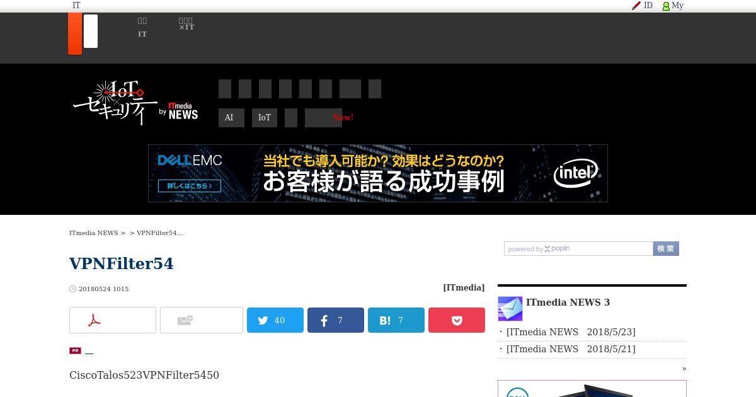Share the article on Facebook (7)

336,320
